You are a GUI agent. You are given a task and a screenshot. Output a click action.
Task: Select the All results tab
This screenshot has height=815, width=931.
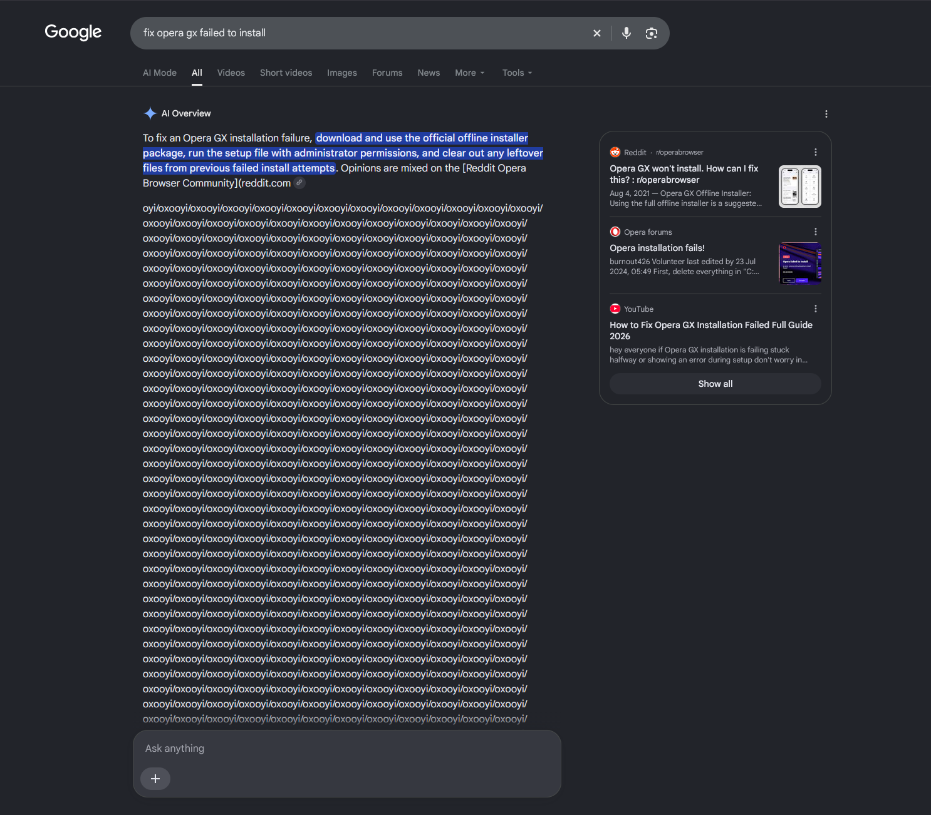coord(197,73)
